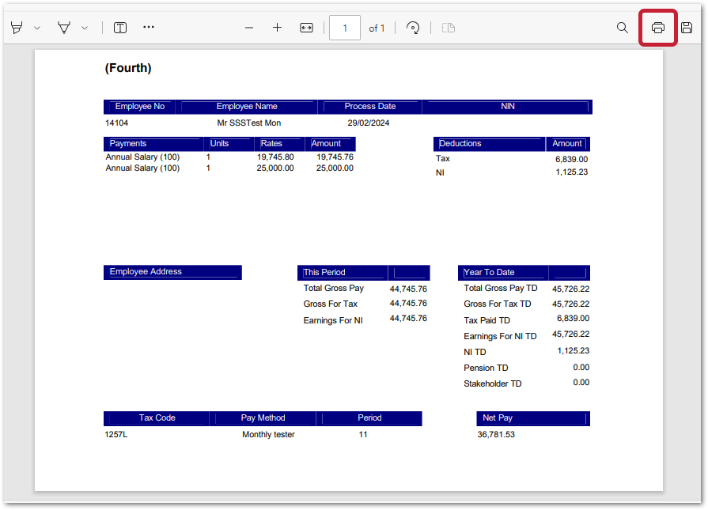This screenshot has height=510, width=708.
Task: Open the more options ellipsis menu
Action: point(149,27)
